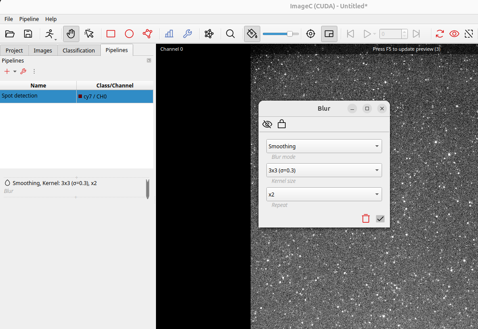Adjust the opacity slider in the toolbar
The height and width of the screenshot is (329, 478).
290,34
